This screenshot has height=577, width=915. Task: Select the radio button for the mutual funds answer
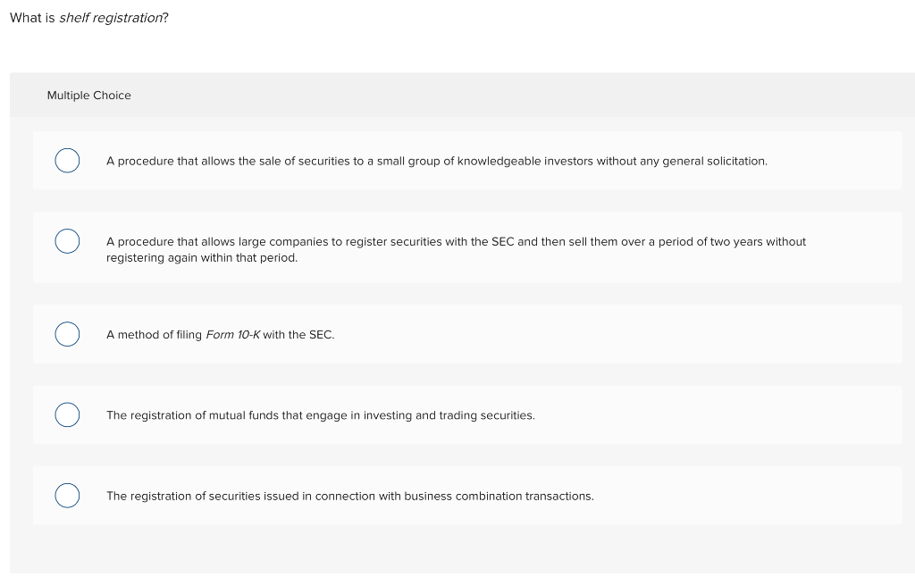(67, 414)
